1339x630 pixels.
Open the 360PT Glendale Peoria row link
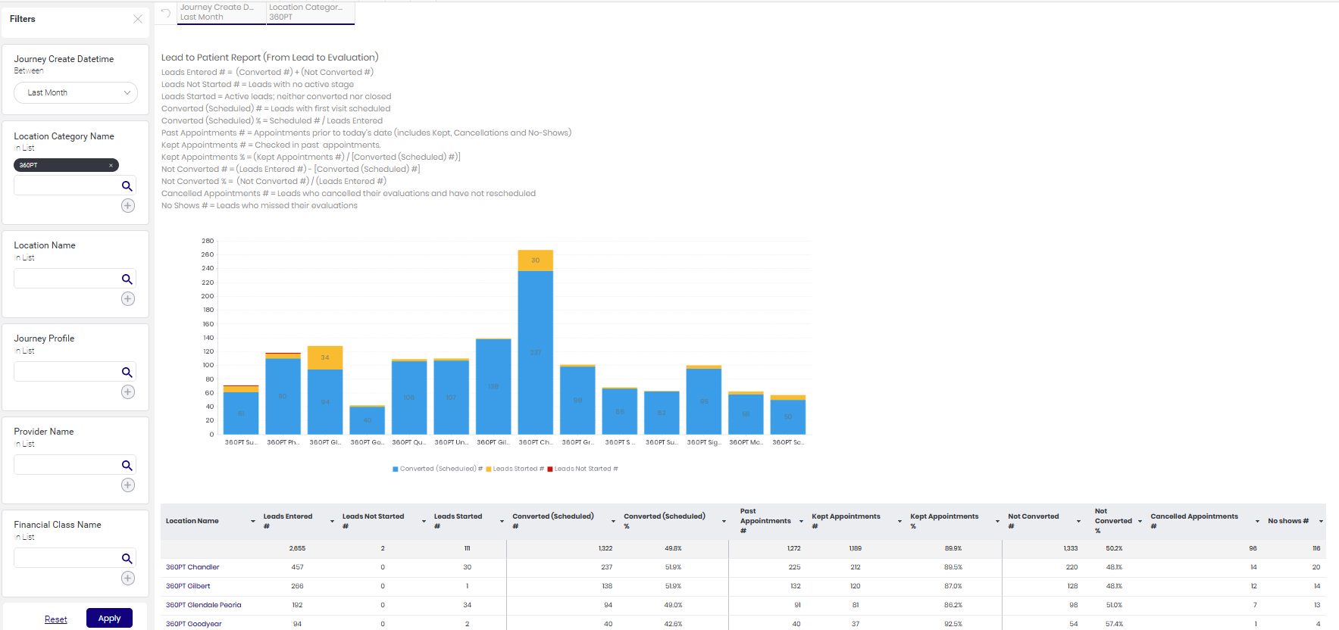[203, 605]
